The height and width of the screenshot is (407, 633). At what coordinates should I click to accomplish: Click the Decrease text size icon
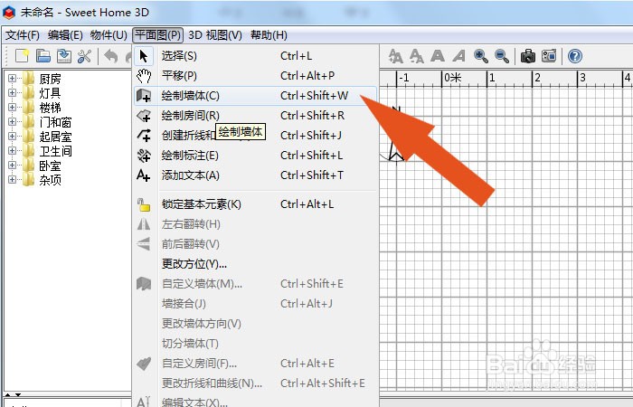417,56
